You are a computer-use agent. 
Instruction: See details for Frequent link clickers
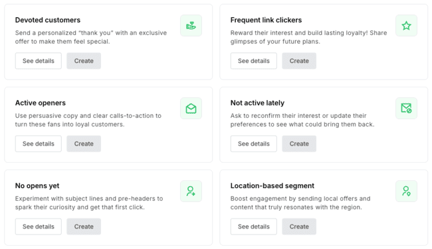pyautogui.click(x=254, y=61)
